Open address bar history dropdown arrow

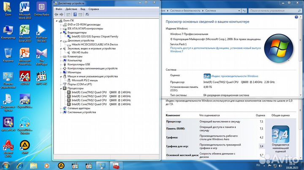point(239,11)
